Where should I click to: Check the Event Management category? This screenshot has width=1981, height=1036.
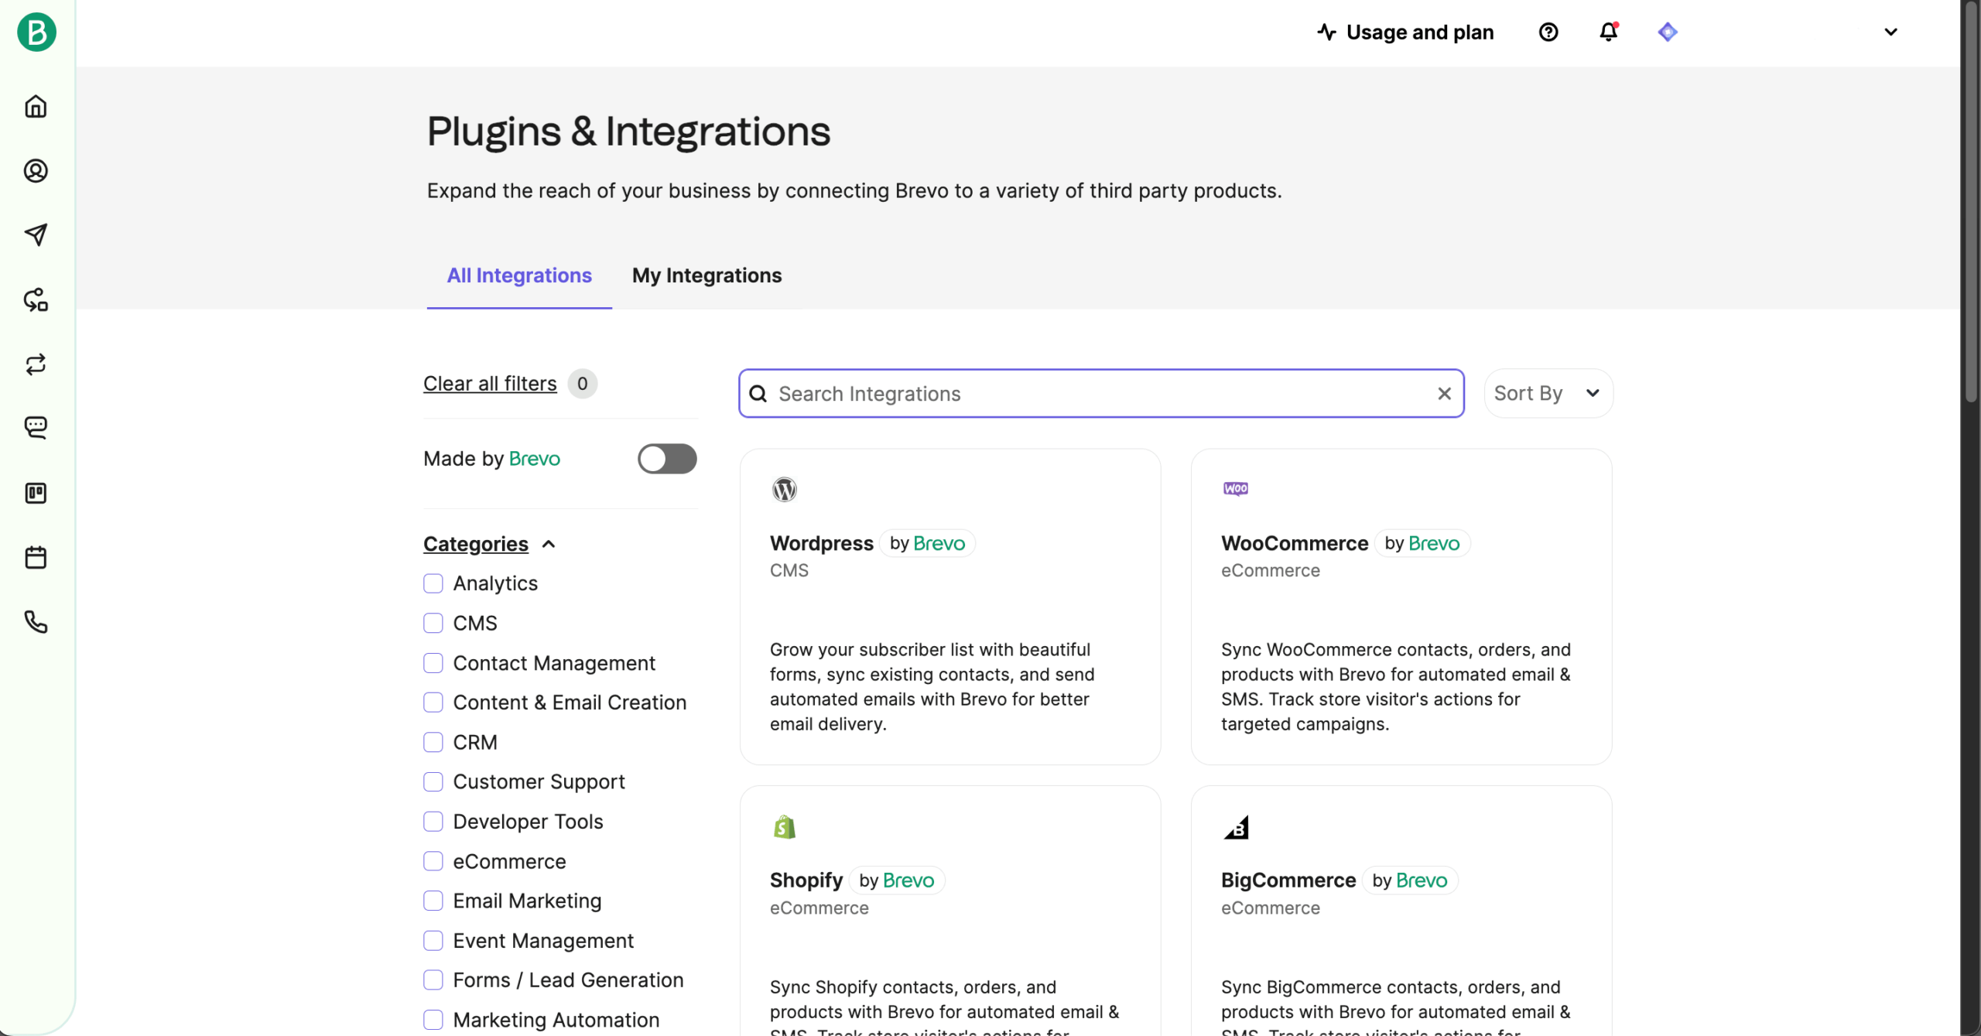(x=433, y=941)
